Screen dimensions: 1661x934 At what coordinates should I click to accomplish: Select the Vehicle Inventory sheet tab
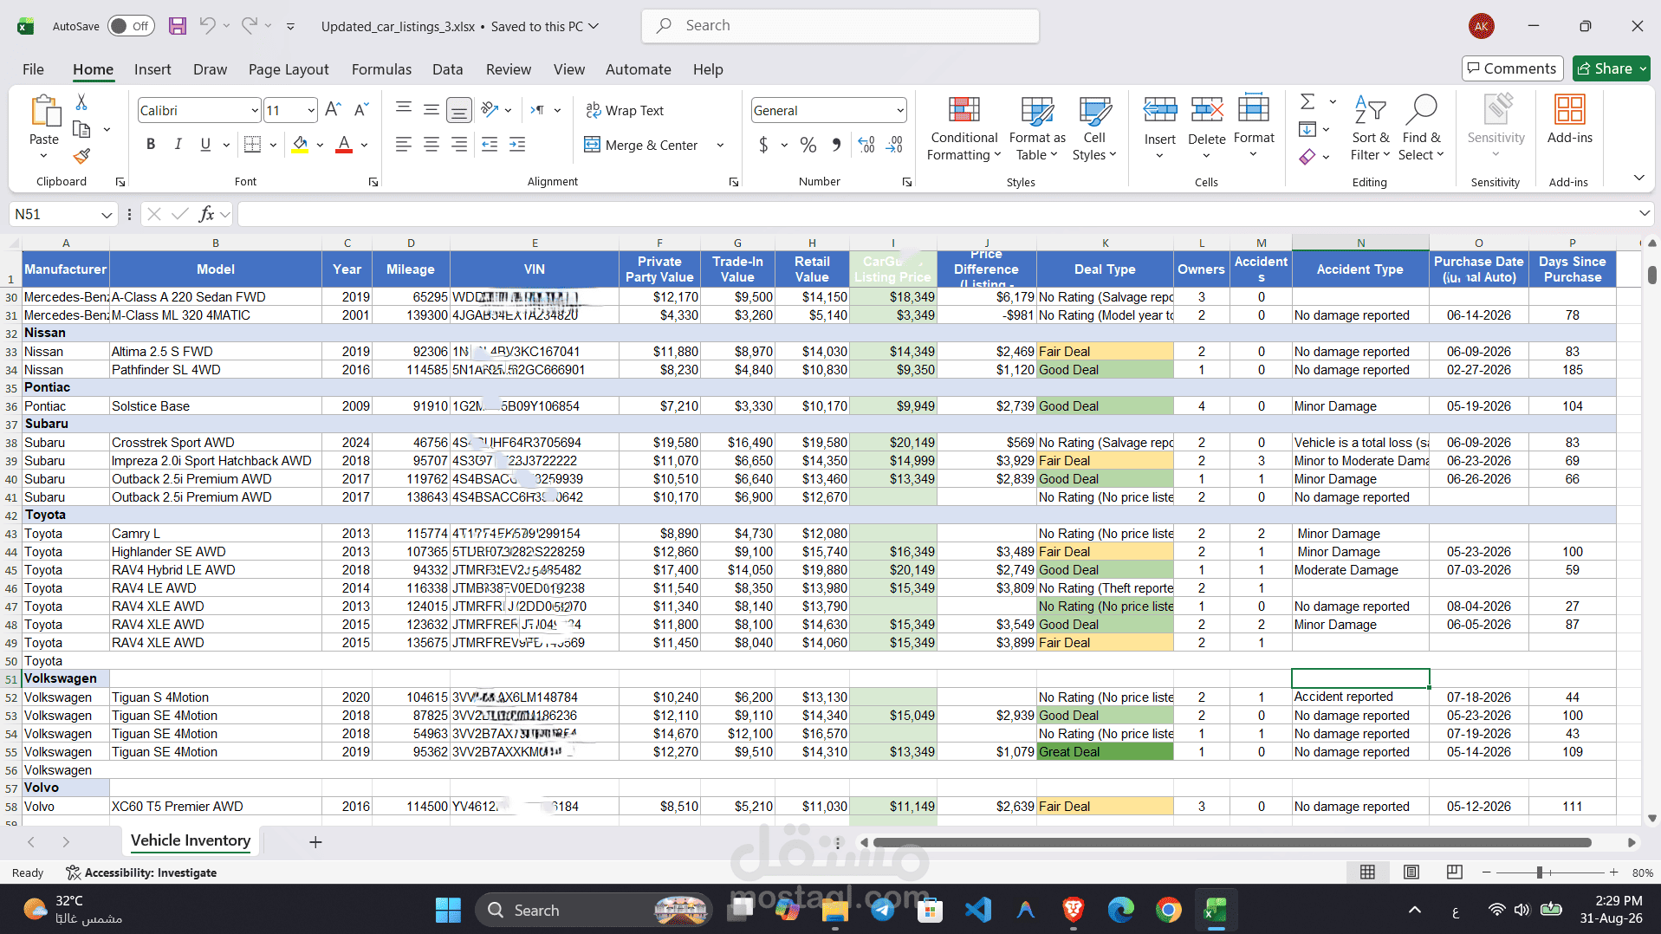[191, 840]
